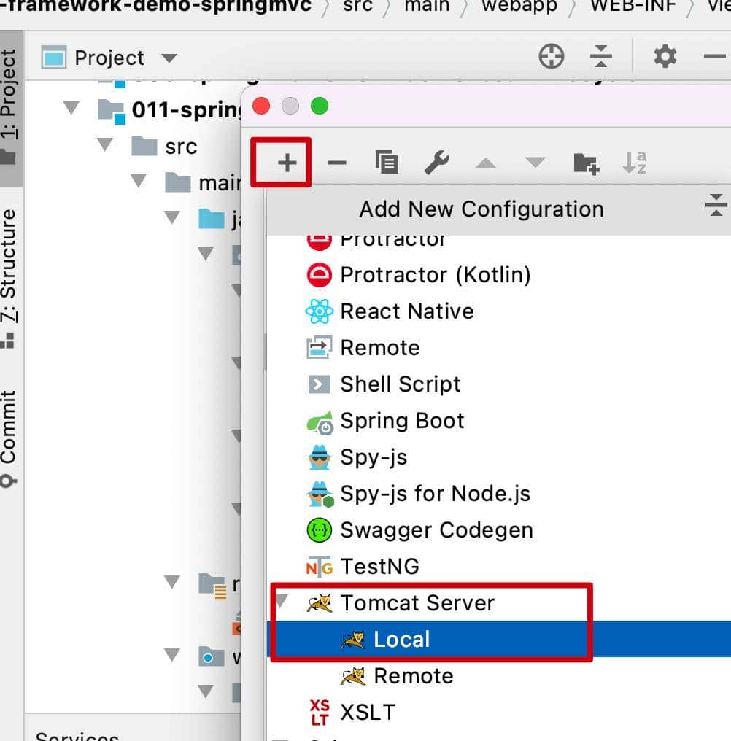
Task: Click Collapse All icon in Project panel
Action: coord(601,56)
